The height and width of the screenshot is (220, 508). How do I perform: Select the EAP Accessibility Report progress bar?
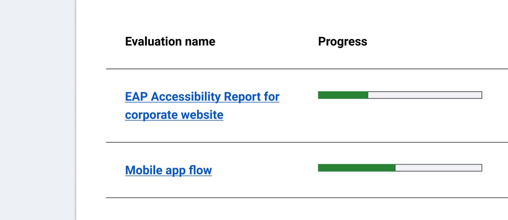(x=400, y=95)
